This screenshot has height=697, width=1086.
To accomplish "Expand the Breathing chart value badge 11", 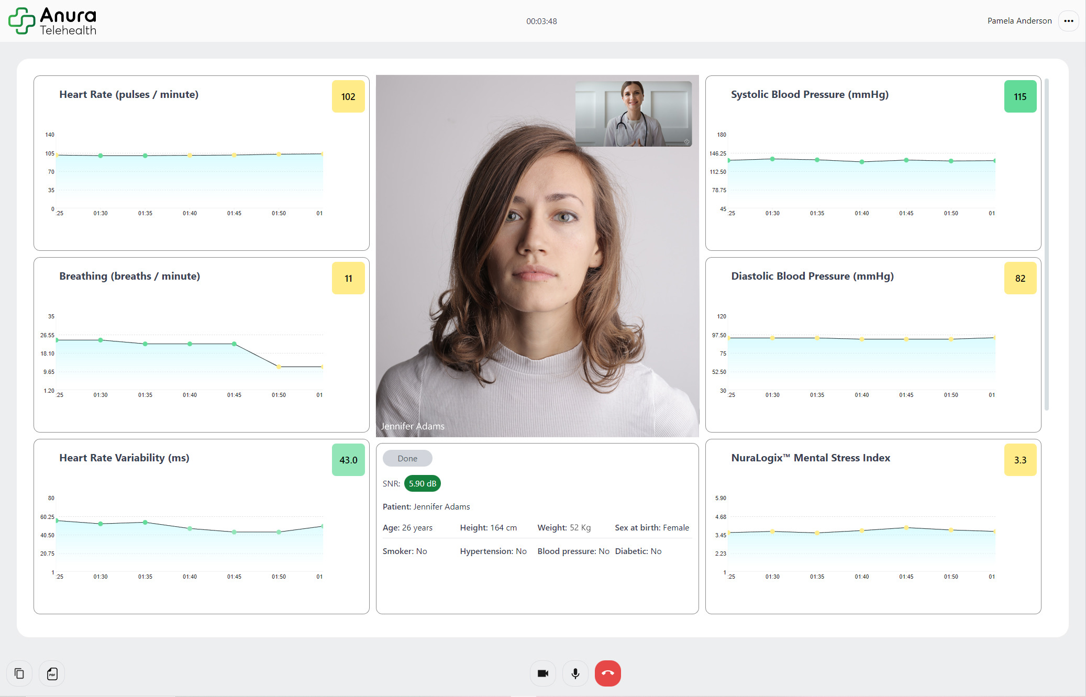I will pyautogui.click(x=348, y=278).
